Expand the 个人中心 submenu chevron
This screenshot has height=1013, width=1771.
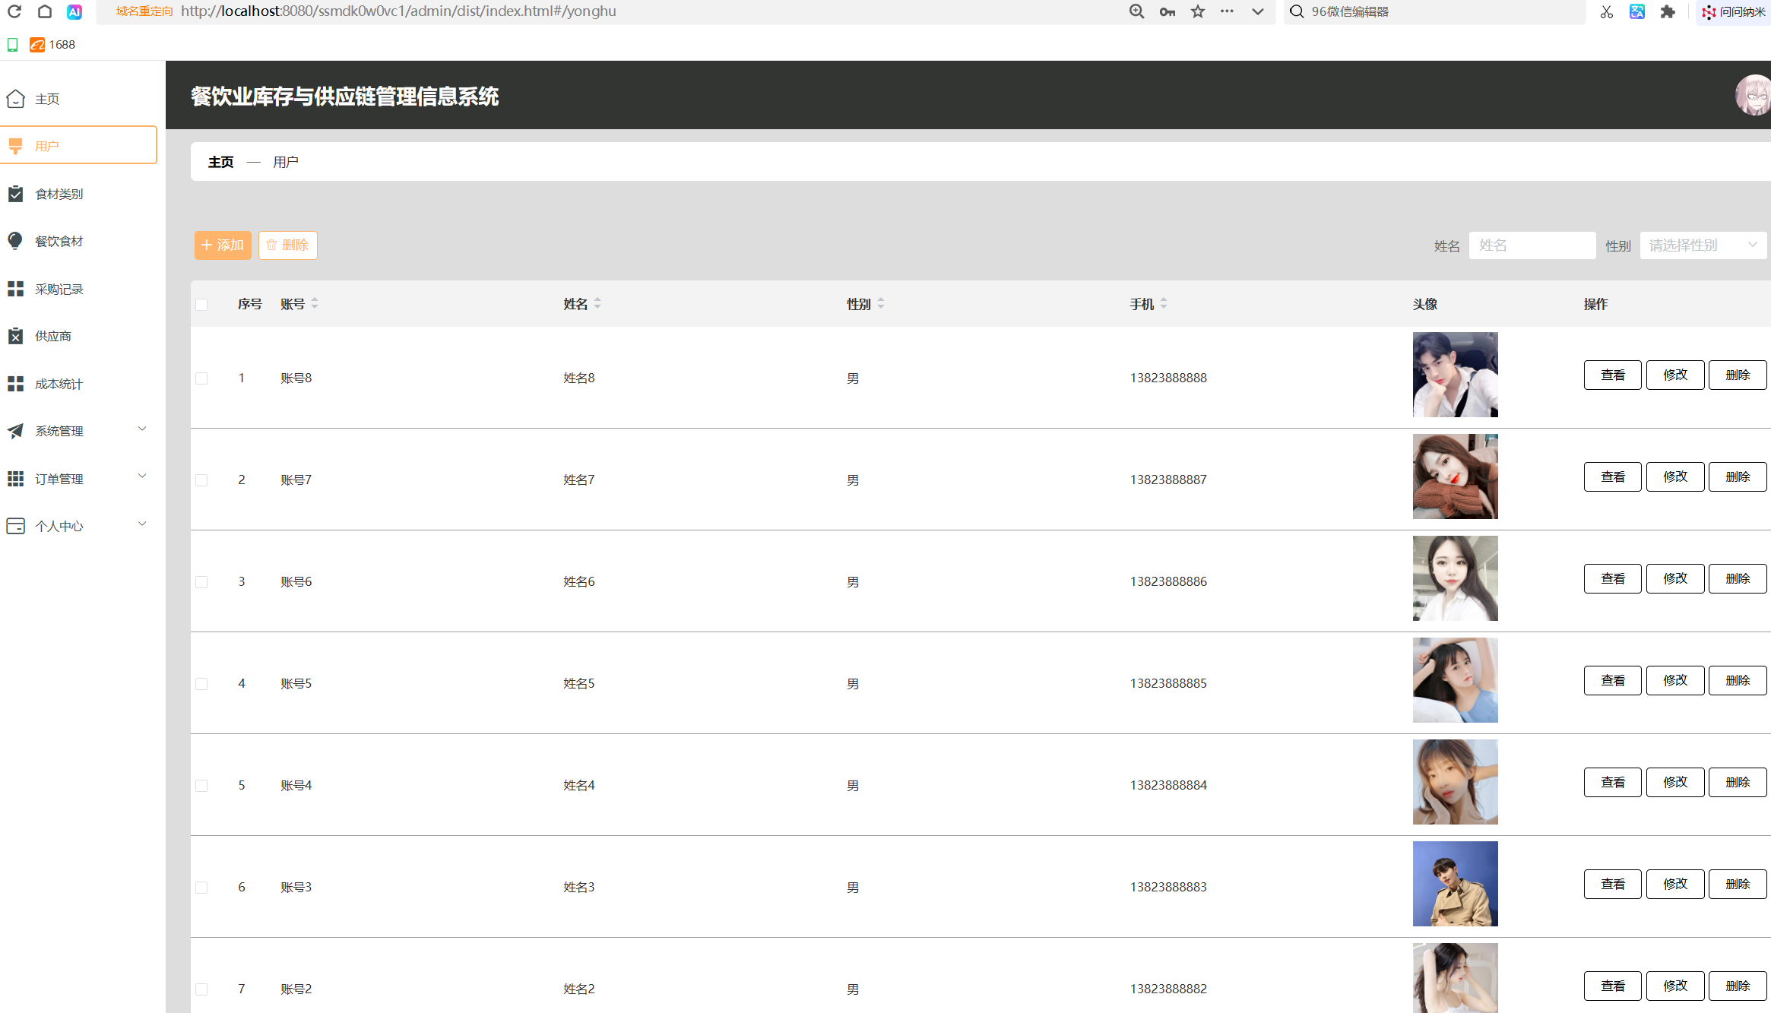(x=142, y=524)
